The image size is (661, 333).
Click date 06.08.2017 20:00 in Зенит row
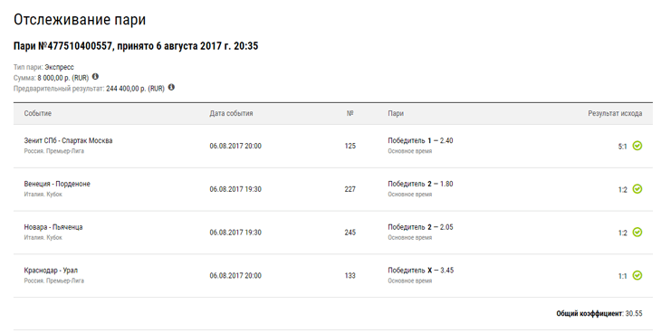coord(235,146)
